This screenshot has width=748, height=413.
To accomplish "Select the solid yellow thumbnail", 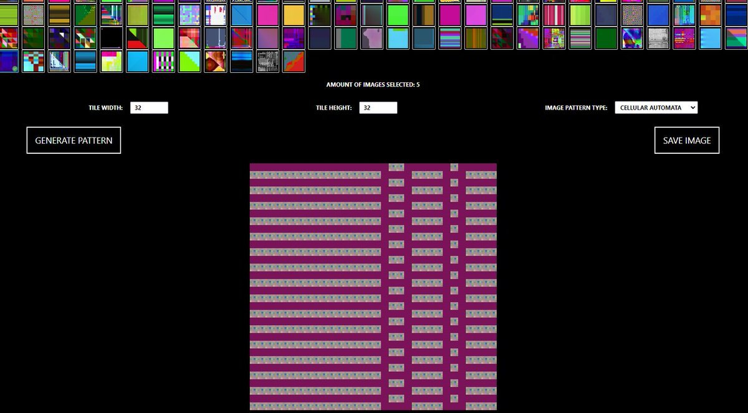I will click(x=294, y=15).
